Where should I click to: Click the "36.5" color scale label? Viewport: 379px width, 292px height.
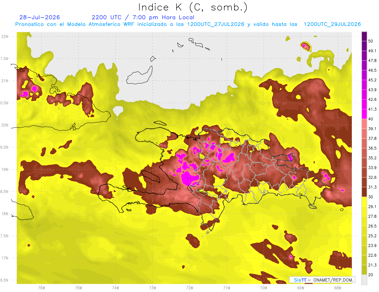click(372, 148)
